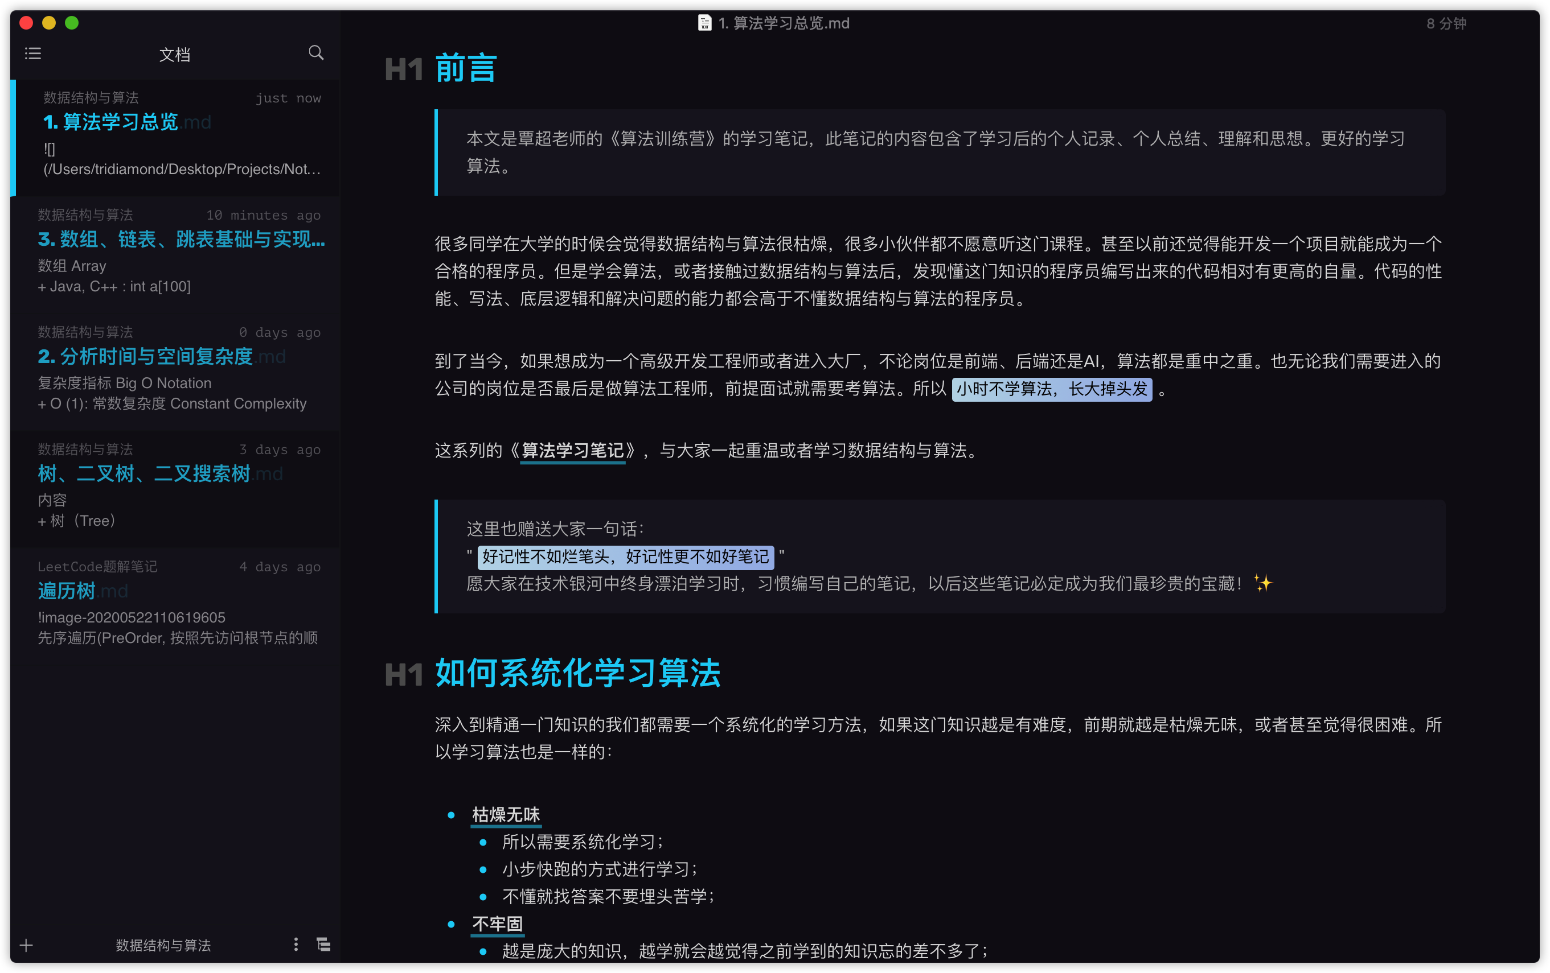Open note 树、二叉树、二叉搜索树
The height and width of the screenshot is (973, 1550).
click(144, 474)
